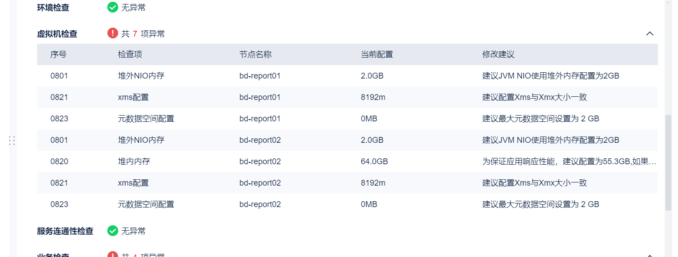This screenshot has width=678, height=257.
Task: Click the 检查项 column header
Action: point(130,54)
